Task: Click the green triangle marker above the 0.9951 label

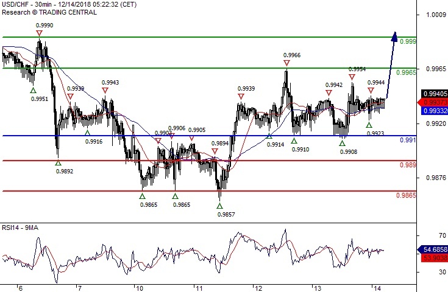Action: 33,91
